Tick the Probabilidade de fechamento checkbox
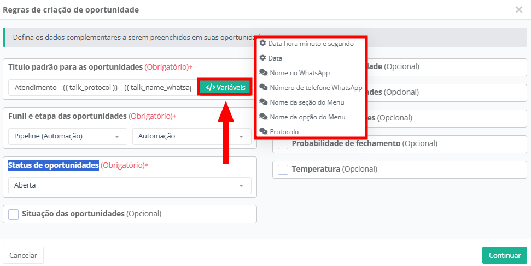This screenshot has width=531, height=266. pyautogui.click(x=283, y=144)
